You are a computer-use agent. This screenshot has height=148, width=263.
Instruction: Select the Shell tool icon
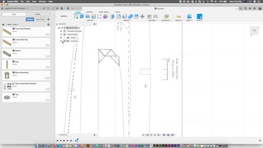125,16
